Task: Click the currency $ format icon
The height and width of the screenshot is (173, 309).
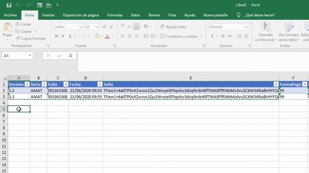Action: point(212,37)
